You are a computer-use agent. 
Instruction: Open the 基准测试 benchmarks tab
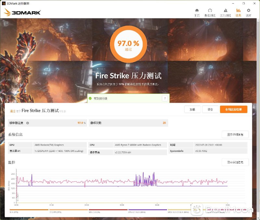tap(210, 13)
